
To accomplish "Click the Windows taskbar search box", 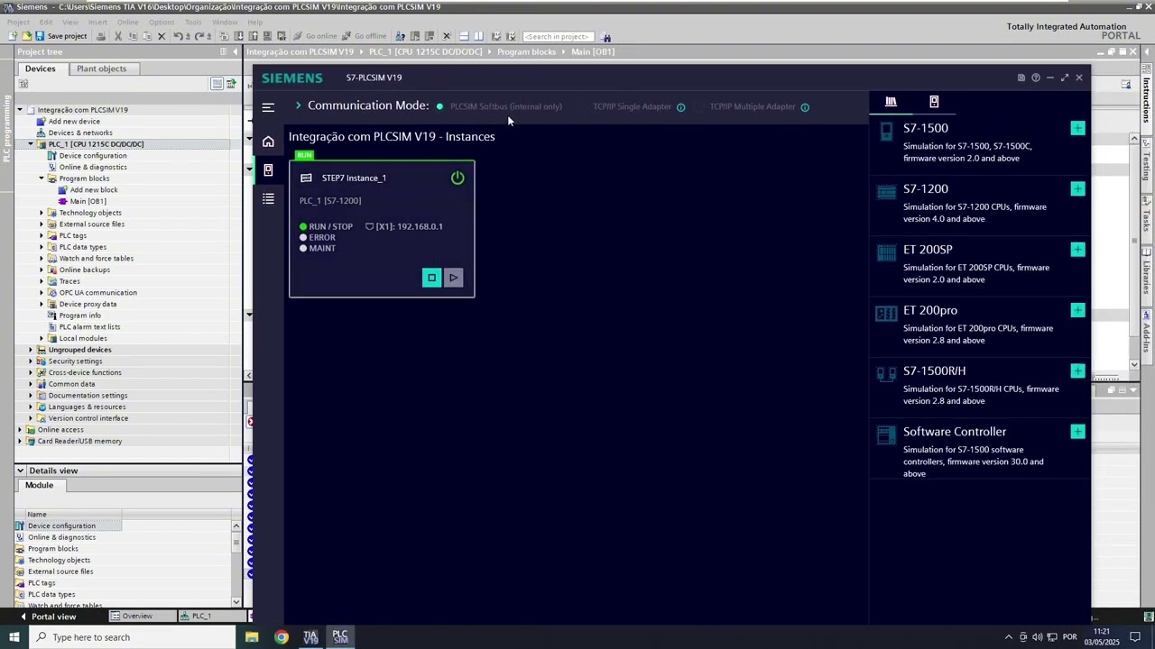I will 133,637.
